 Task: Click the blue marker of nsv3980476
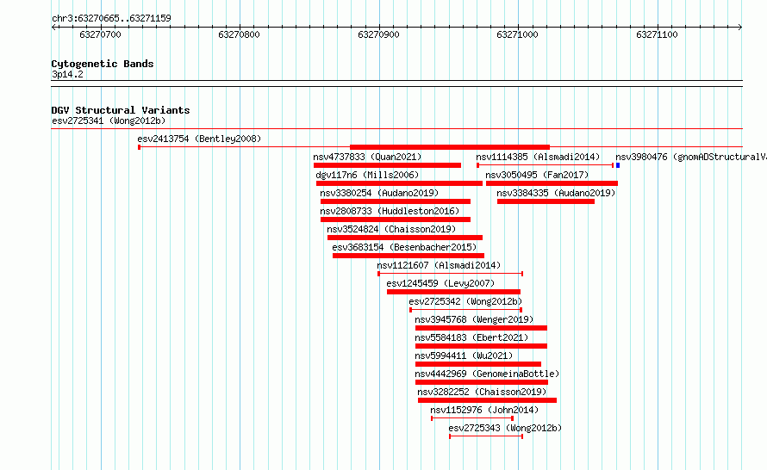(x=618, y=165)
